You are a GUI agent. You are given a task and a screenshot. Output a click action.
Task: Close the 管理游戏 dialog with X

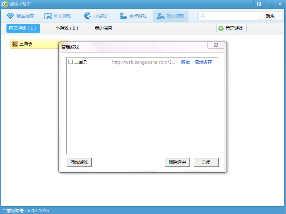pyautogui.click(x=216, y=45)
